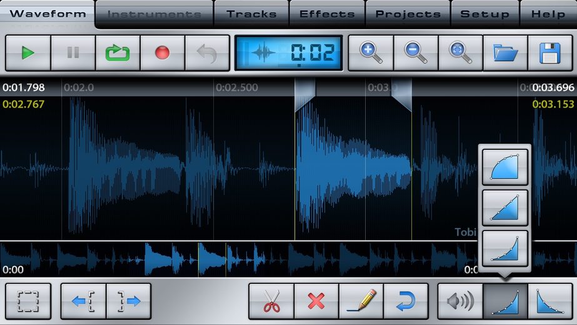Click the blue time display showing 0:02
Image resolution: width=577 pixels, height=325 pixels.
coord(289,53)
